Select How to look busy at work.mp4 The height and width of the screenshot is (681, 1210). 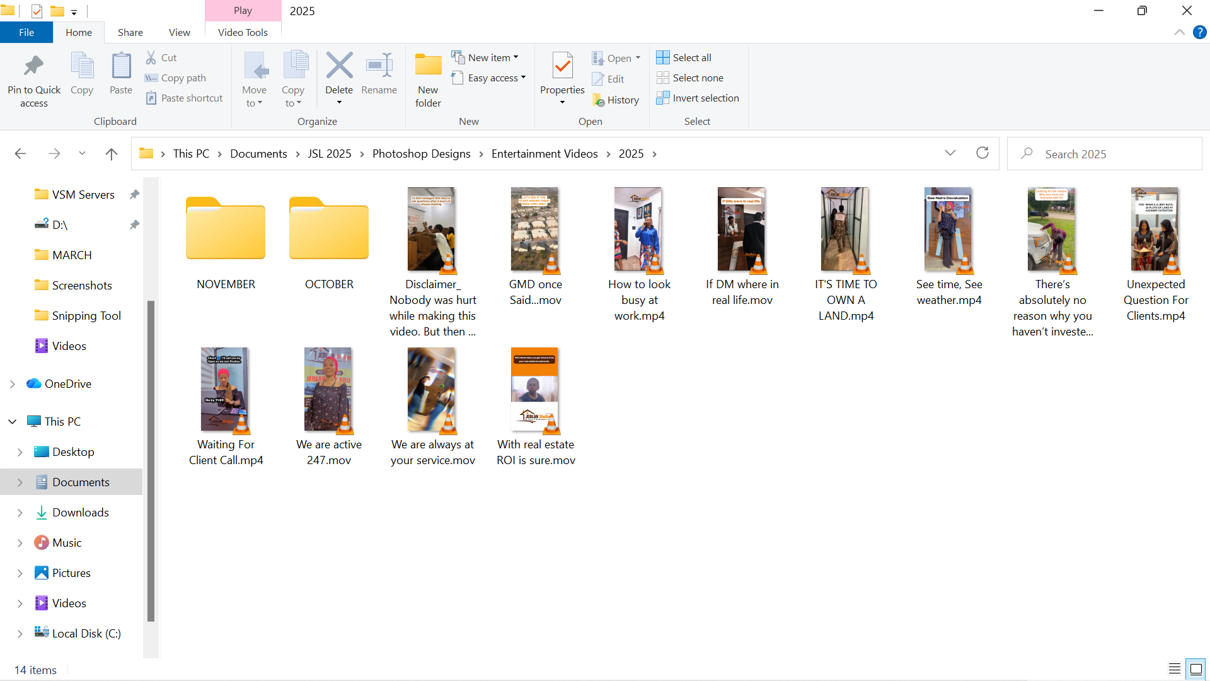coord(639,255)
